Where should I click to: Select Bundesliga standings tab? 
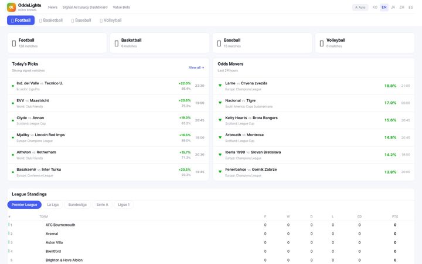[77, 205]
